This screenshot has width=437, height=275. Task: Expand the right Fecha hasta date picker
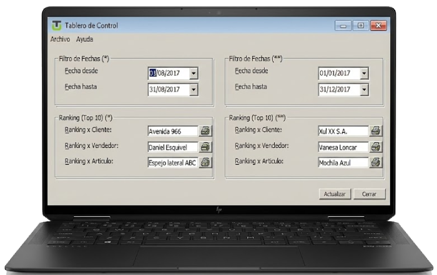coord(363,90)
